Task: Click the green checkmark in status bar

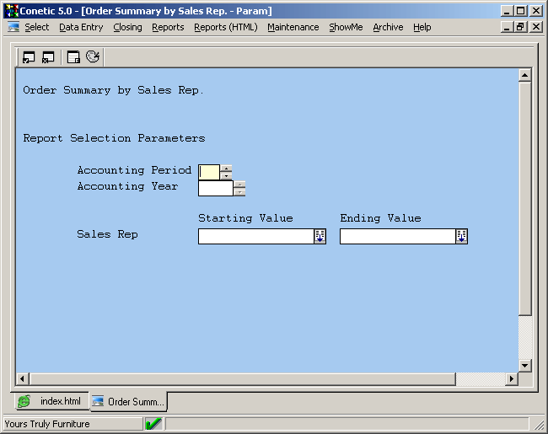Action: (153, 424)
